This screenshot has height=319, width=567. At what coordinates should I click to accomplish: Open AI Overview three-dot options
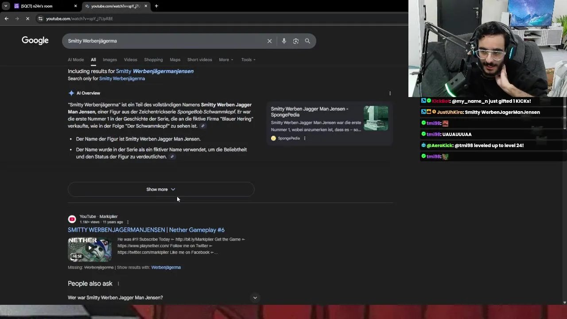click(x=390, y=93)
